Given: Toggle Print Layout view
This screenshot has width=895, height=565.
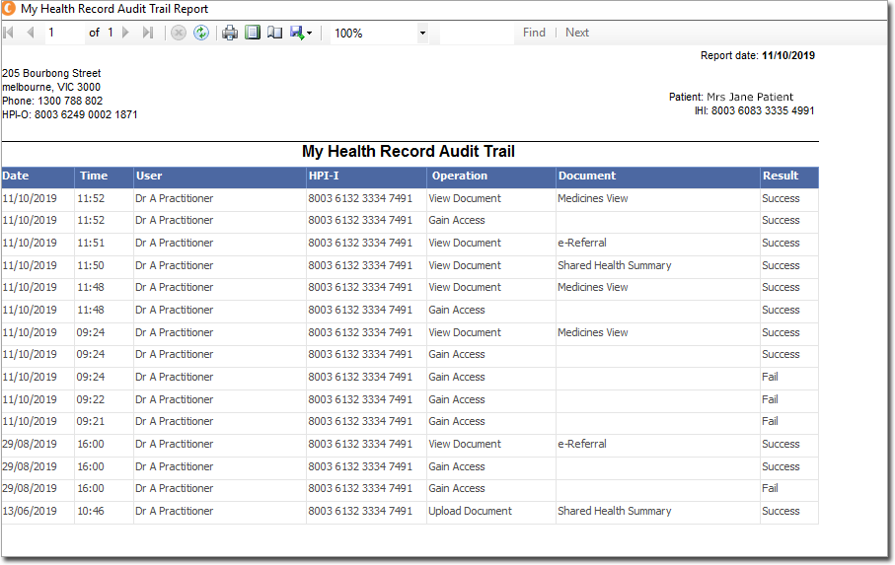Looking at the screenshot, I should tap(253, 33).
